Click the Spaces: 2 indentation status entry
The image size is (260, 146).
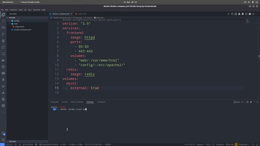click(200, 144)
